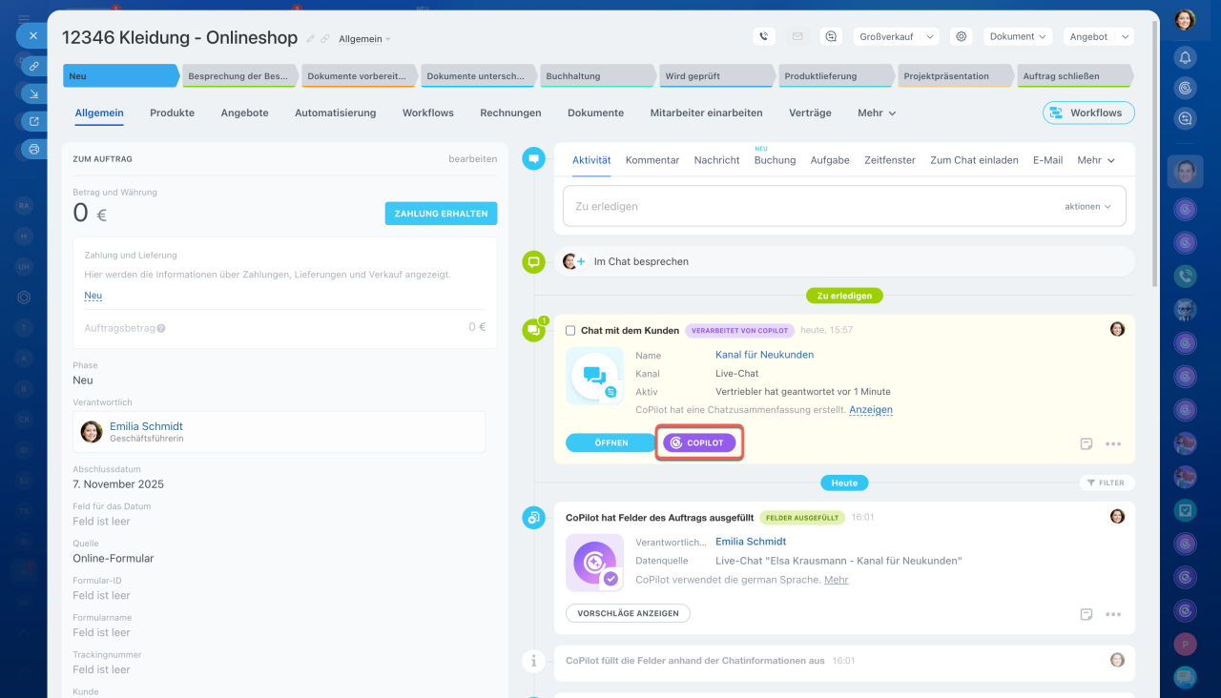
Task: Expand the aktionen dropdown in activity field
Action: (1087, 206)
